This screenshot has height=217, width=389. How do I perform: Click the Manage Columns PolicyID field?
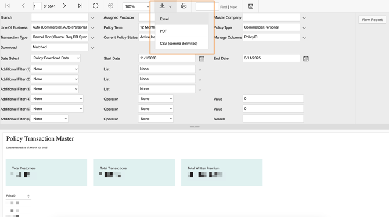[x=271, y=37]
